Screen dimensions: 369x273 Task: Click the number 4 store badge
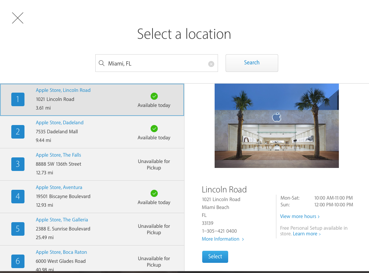tap(18, 196)
